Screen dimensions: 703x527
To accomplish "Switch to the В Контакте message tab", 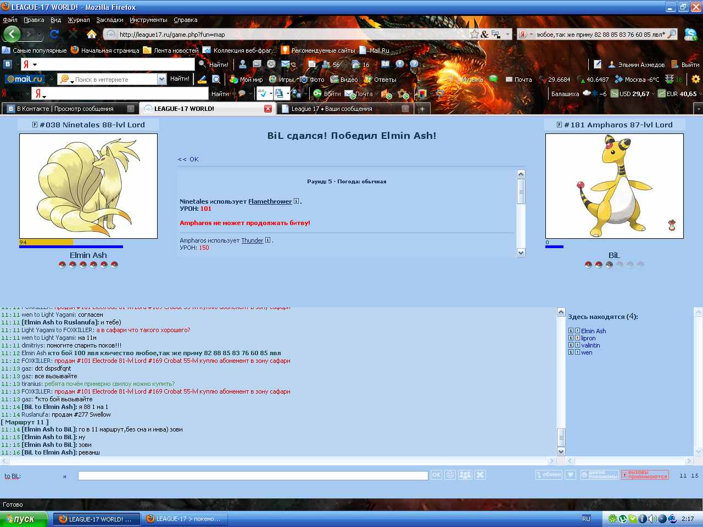I will [70, 109].
